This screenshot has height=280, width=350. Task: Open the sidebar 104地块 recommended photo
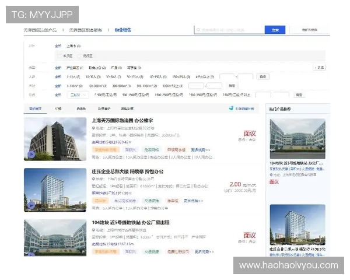pyautogui.click(x=297, y=139)
